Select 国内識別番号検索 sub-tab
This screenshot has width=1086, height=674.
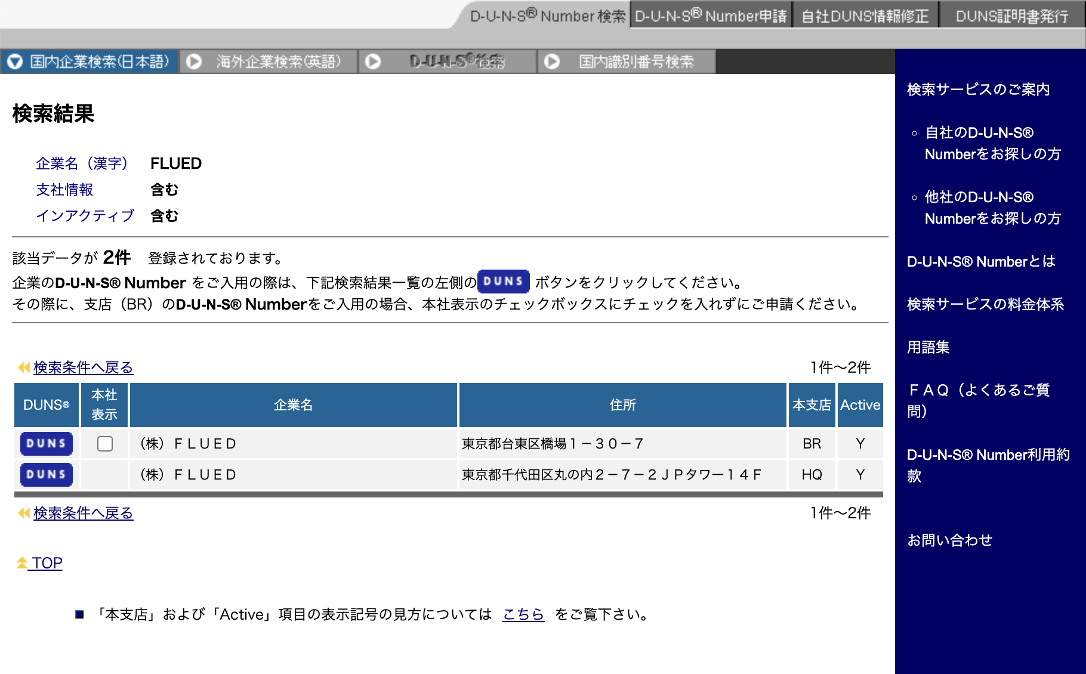pyautogui.click(x=627, y=61)
